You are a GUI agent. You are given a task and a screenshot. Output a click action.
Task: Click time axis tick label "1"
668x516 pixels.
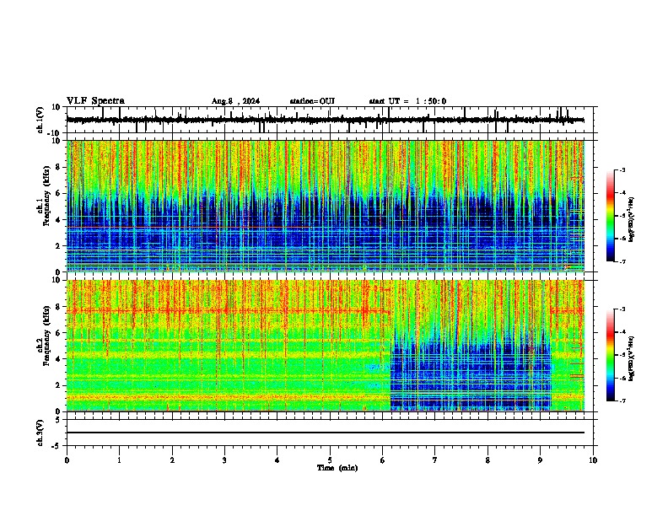119,460
